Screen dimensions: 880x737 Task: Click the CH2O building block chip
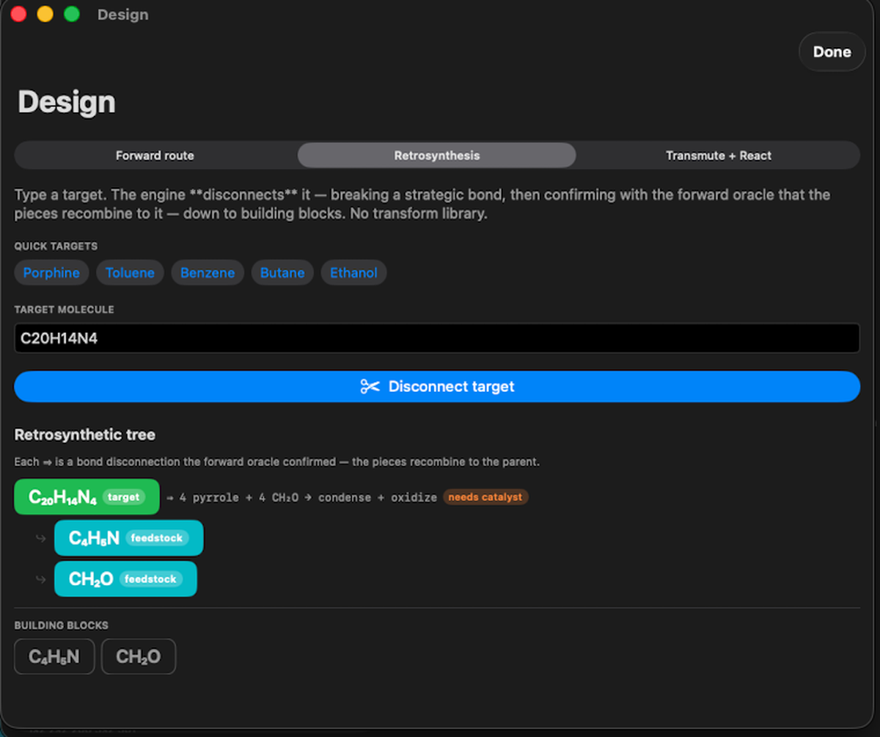(x=139, y=656)
